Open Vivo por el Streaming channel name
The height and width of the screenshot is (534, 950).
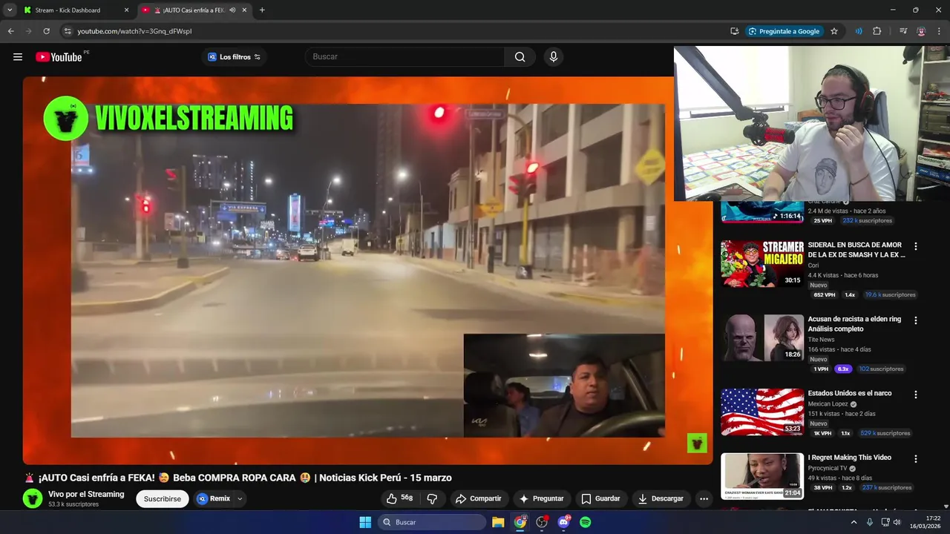point(86,494)
